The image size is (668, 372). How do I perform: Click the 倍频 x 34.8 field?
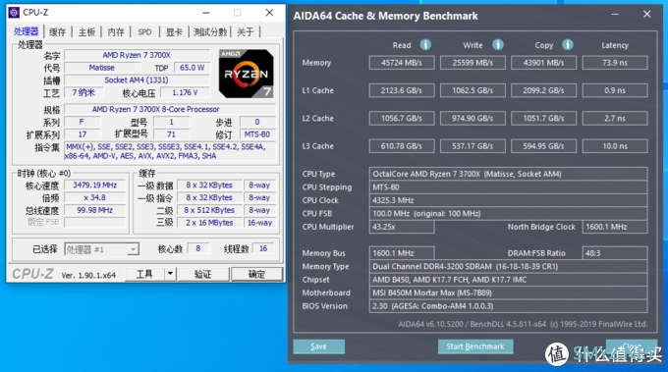pyautogui.click(x=94, y=197)
